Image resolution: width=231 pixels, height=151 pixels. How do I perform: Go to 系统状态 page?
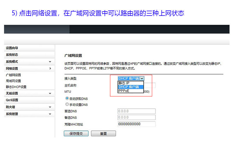click(12, 55)
